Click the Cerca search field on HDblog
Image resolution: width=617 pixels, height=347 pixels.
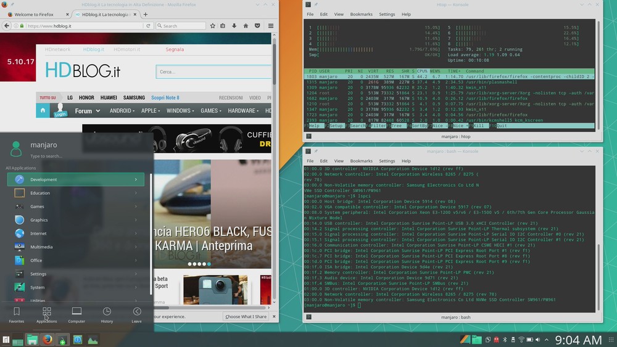(213, 72)
